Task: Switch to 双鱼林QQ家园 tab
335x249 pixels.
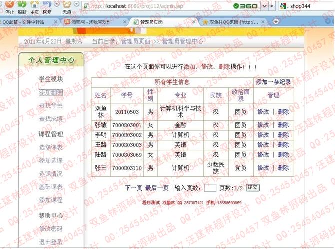Action: coord(233,22)
